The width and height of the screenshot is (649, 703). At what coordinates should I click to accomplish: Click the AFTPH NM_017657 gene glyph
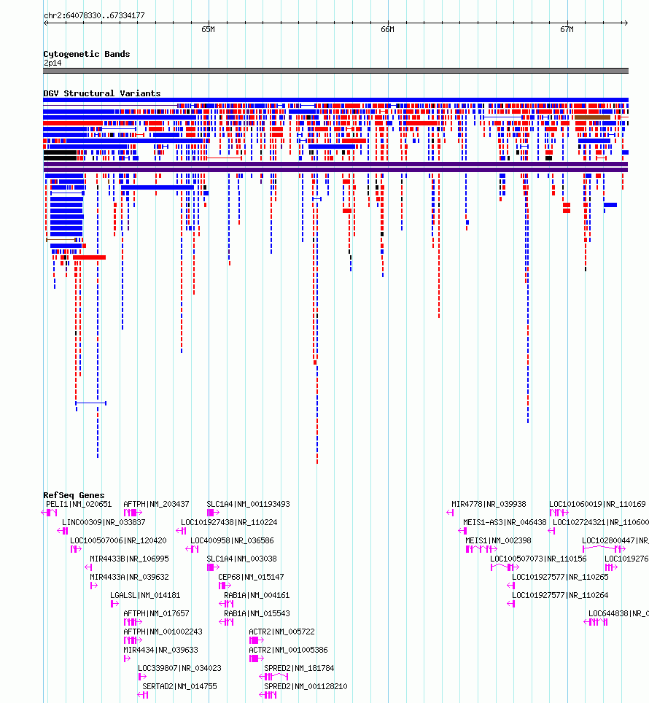(133, 622)
